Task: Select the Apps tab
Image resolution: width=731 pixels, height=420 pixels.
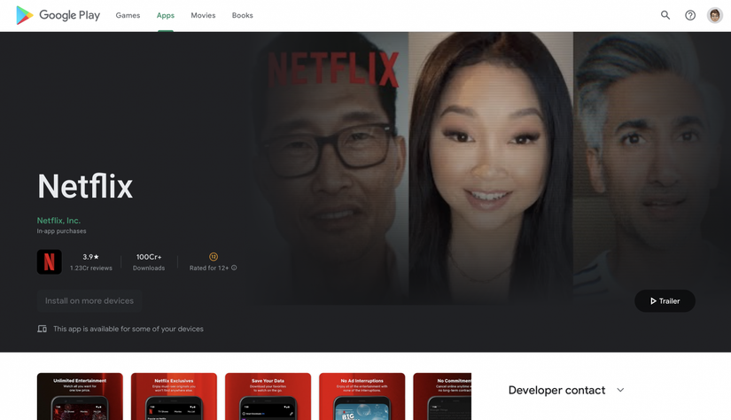Action: pos(166,15)
